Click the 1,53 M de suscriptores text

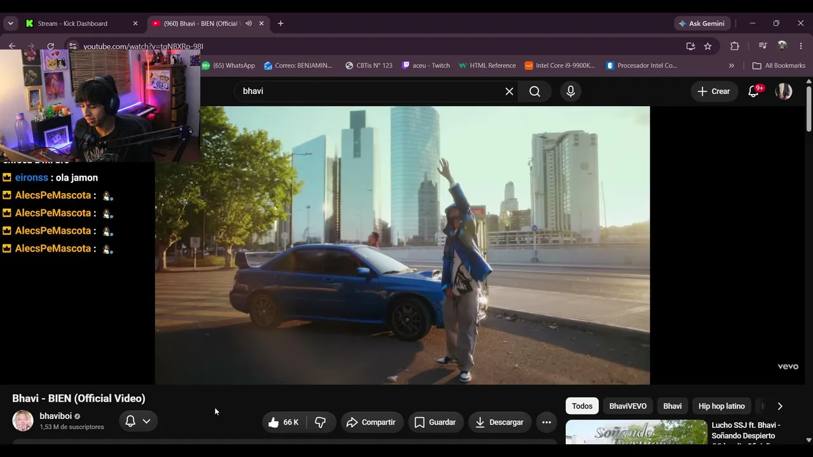(x=72, y=427)
